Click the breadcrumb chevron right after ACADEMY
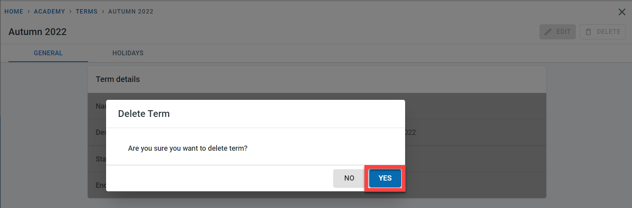 [x=71, y=12]
